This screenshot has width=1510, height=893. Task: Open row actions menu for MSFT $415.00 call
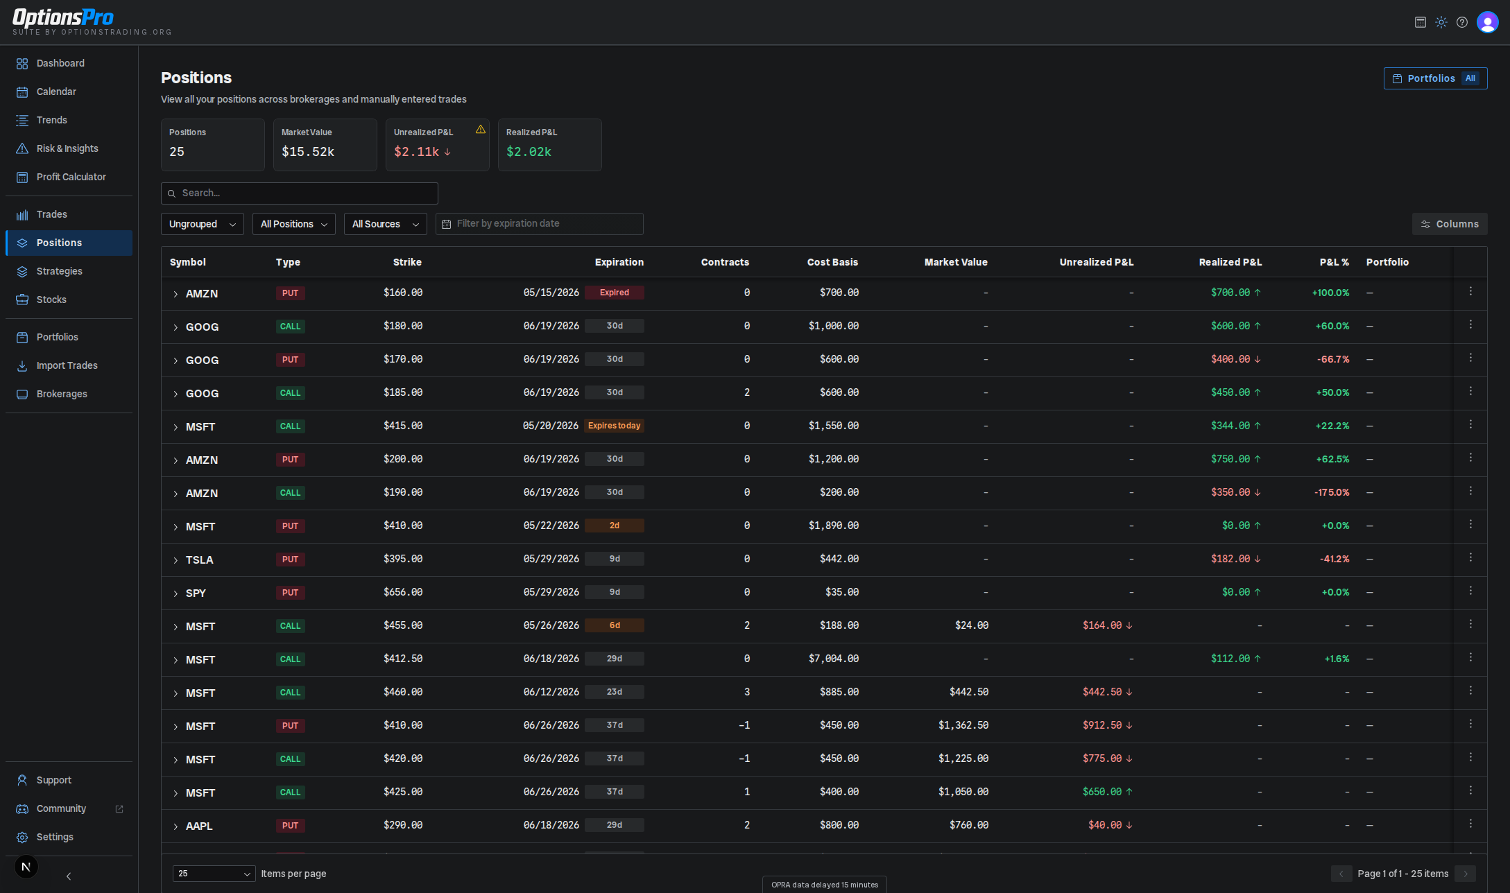[x=1470, y=425]
